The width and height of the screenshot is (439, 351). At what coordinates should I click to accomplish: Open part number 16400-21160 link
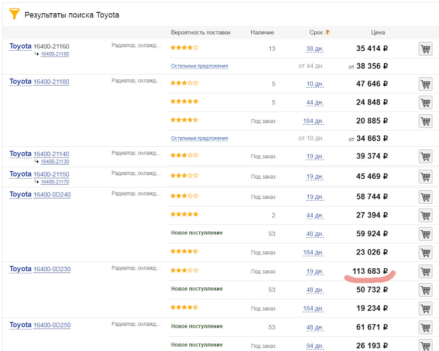click(x=51, y=46)
